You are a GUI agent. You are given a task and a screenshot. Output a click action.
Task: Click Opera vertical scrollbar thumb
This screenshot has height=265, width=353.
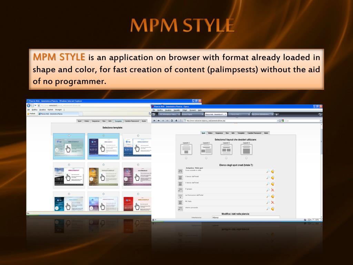point(321,142)
